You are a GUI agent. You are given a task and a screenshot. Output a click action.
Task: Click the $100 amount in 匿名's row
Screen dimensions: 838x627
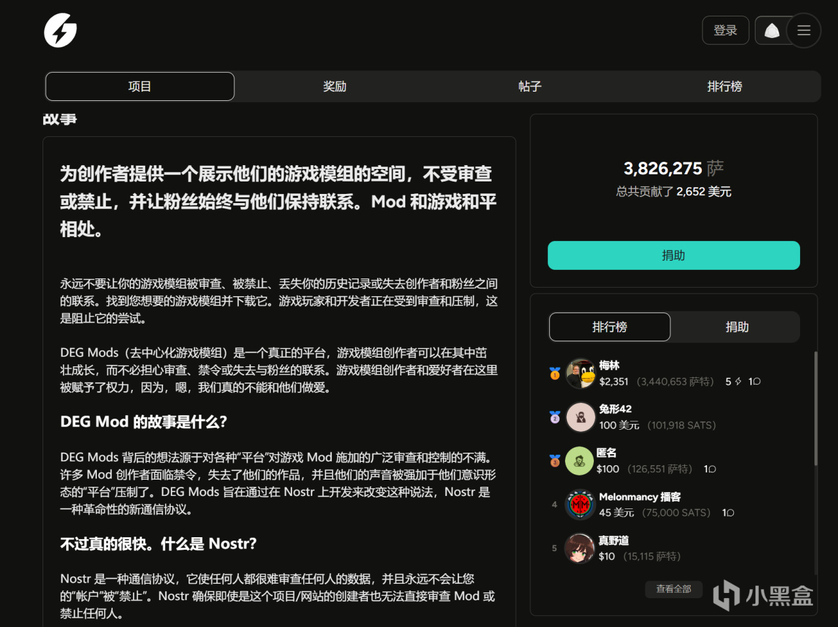tap(608, 469)
